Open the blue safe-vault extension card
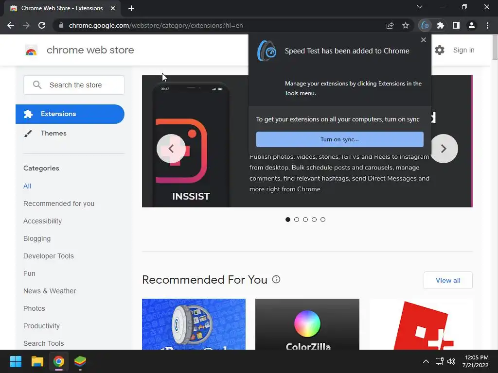Screen dimensions: 498x373 tap(194, 324)
